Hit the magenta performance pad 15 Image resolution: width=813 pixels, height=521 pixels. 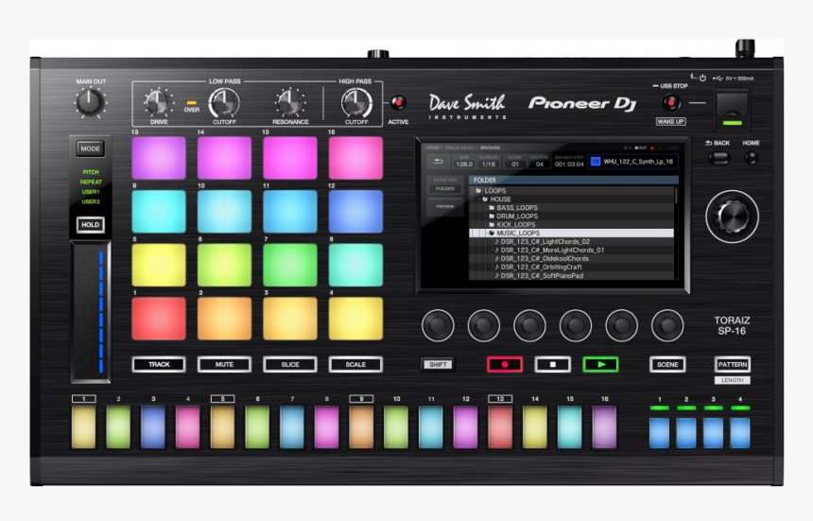coord(290,158)
